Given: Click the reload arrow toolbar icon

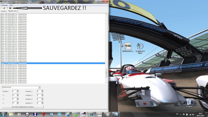Looking at the screenshot, I should point(7,8).
